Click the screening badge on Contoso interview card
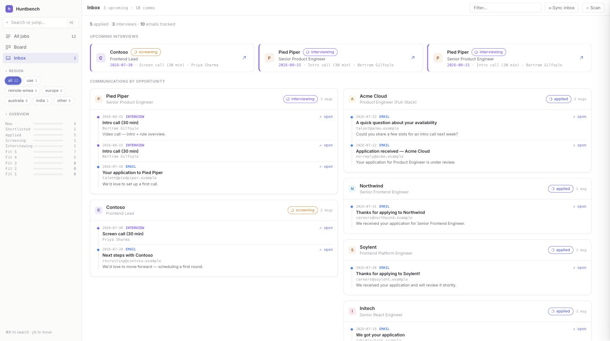The height and width of the screenshot is (341, 610). point(146,52)
